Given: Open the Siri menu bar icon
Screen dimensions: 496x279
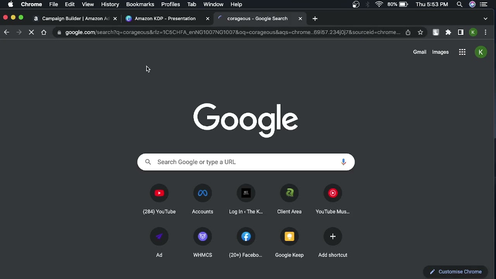Looking at the screenshot, I should click(x=472, y=4).
